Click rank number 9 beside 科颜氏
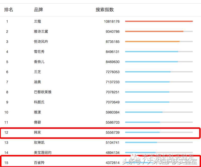The image size is (201, 167). [7, 102]
